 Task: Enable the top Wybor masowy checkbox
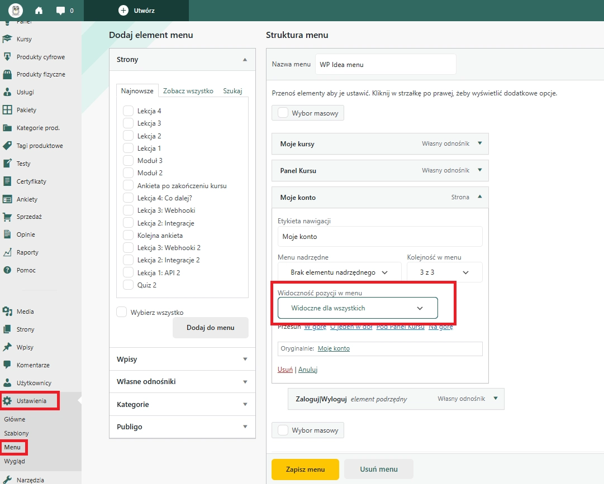(x=283, y=113)
